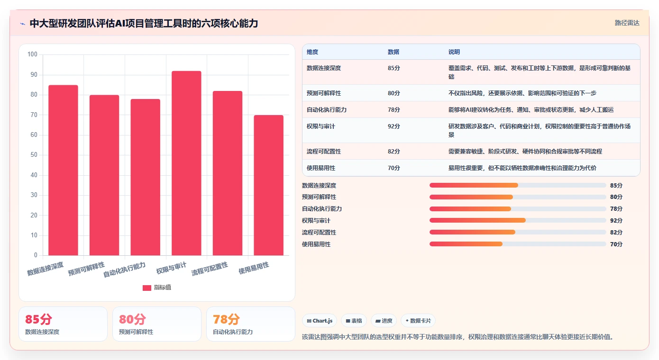Click the 92分 value beside progress bar
This screenshot has height=360, width=659.
click(616, 220)
